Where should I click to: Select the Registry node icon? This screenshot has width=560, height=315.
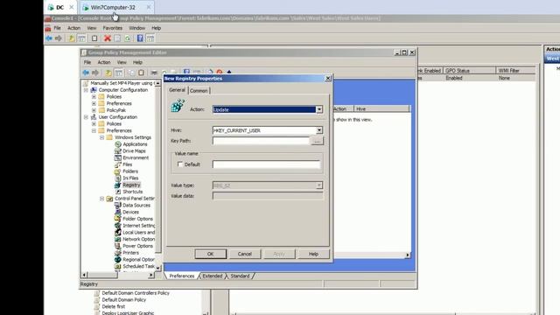[x=118, y=185]
